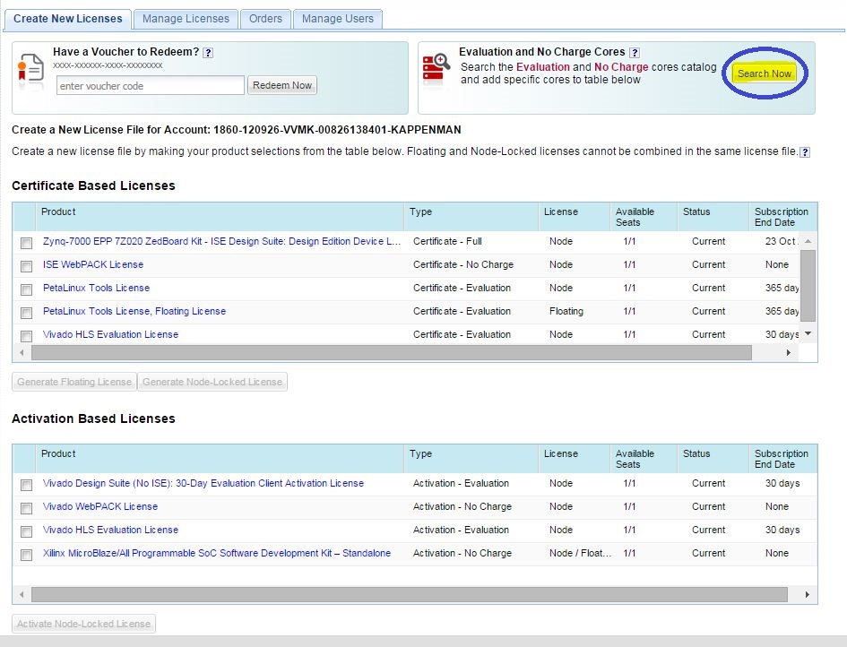847x647 pixels.
Task: Open the Manage Users tab
Action: (x=338, y=19)
